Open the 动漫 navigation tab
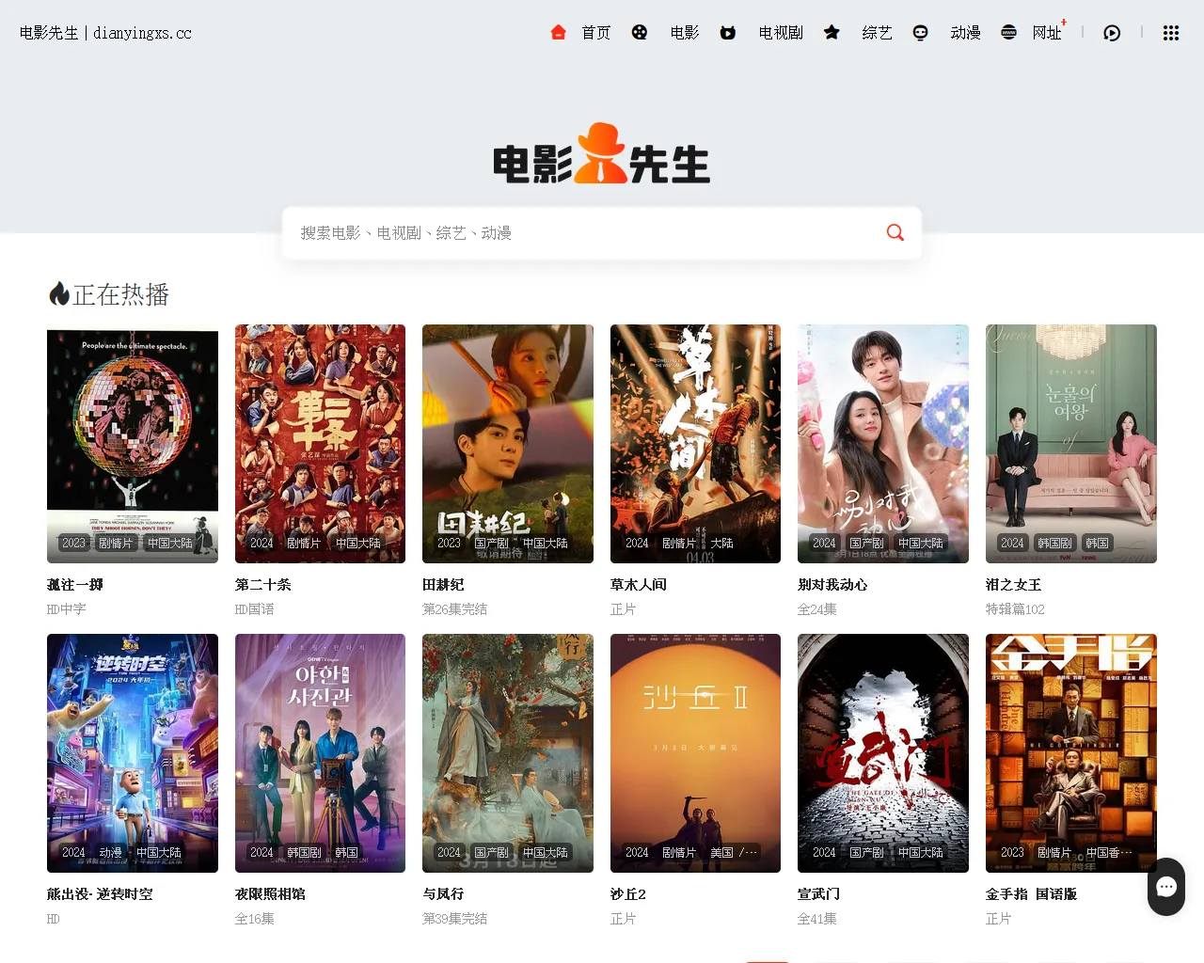This screenshot has height=963, width=1204. click(965, 33)
